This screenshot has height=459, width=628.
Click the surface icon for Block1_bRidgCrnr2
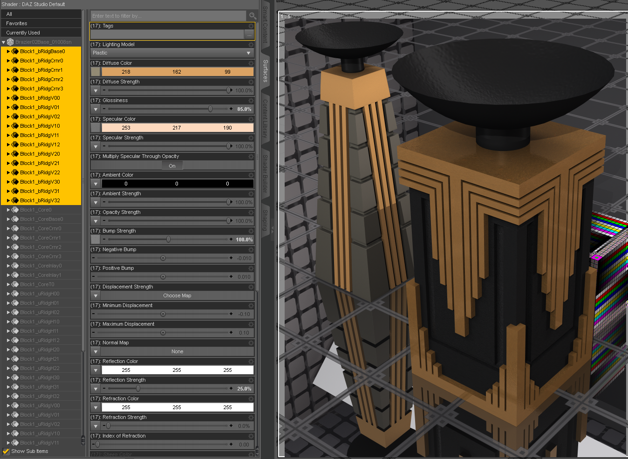[15, 79]
